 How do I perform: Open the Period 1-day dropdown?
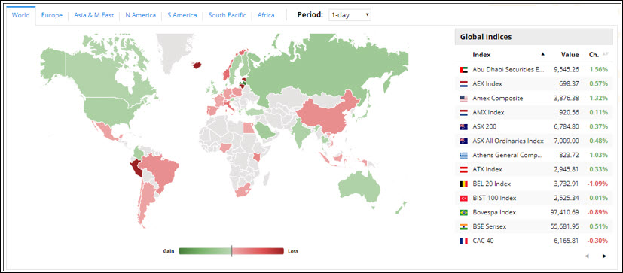point(350,15)
